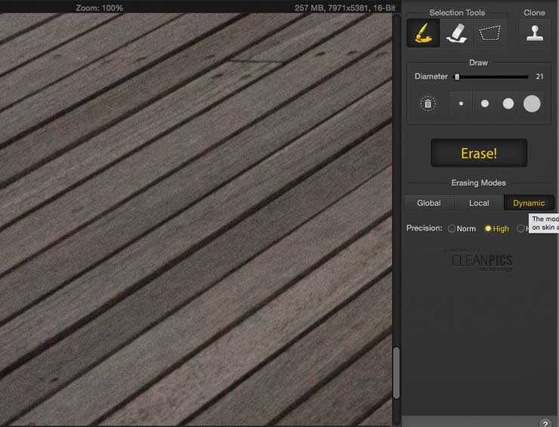Set precision to Norm
The image size is (559, 427).
click(462, 229)
